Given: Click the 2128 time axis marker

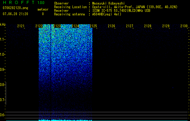Looking at the screenshot, I should point(148,26).
